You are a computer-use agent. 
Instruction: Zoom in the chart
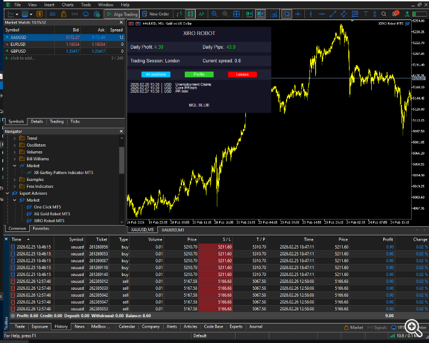pos(214,14)
